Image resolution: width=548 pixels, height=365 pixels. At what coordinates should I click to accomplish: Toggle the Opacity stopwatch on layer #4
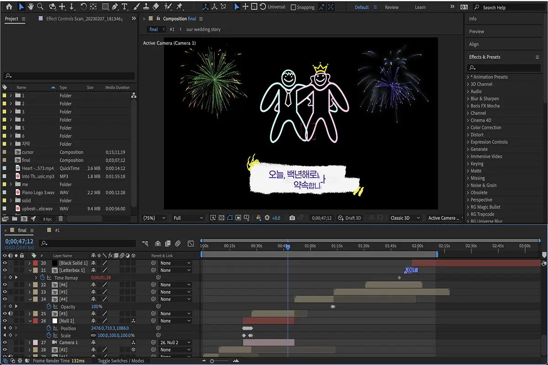[49, 307]
